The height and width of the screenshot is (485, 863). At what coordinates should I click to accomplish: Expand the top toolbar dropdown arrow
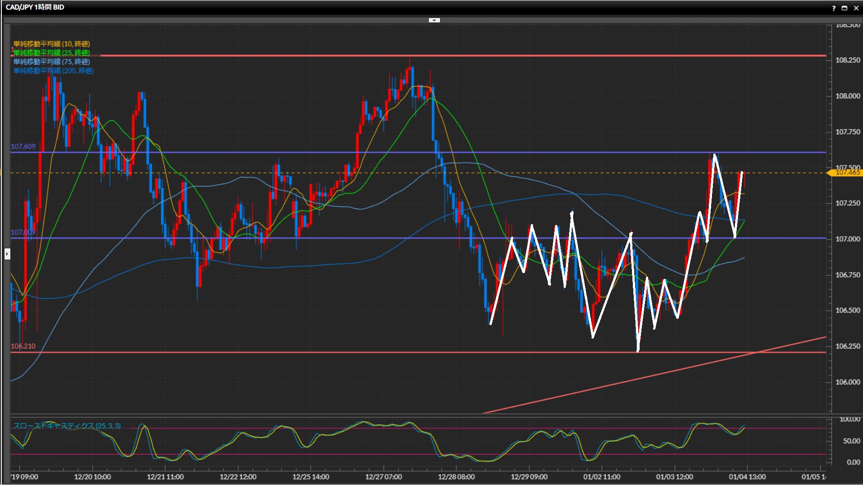pos(434,20)
